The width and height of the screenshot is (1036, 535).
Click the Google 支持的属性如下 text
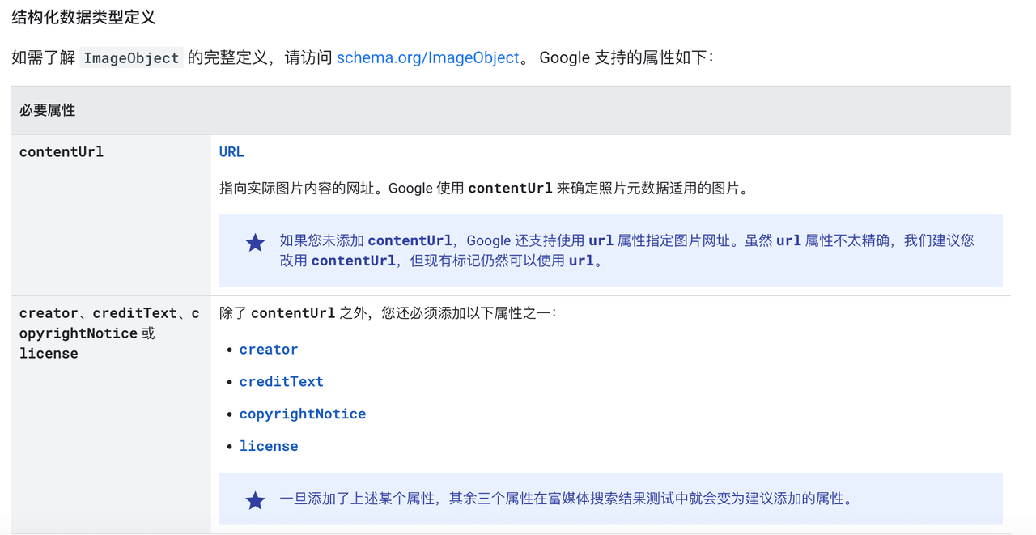pyautogui.click(x=626, y=57)
